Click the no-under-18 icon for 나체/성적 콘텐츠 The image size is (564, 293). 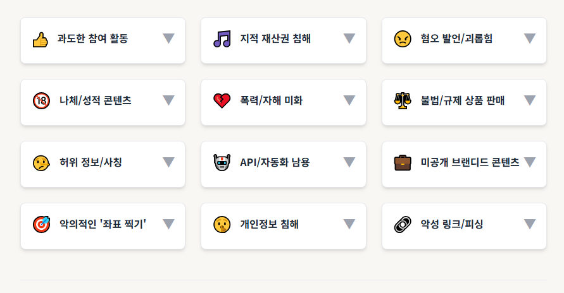tap(41, 100)
